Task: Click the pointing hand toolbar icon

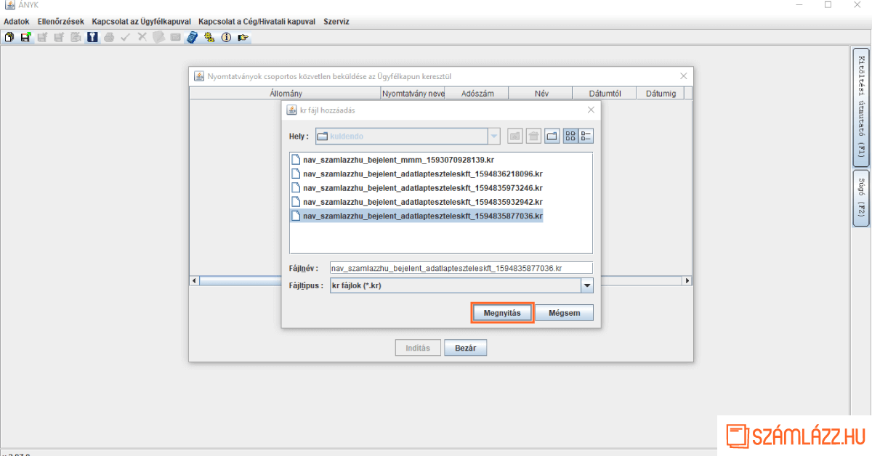Action: pyautogui.click(x=243, y=37)
